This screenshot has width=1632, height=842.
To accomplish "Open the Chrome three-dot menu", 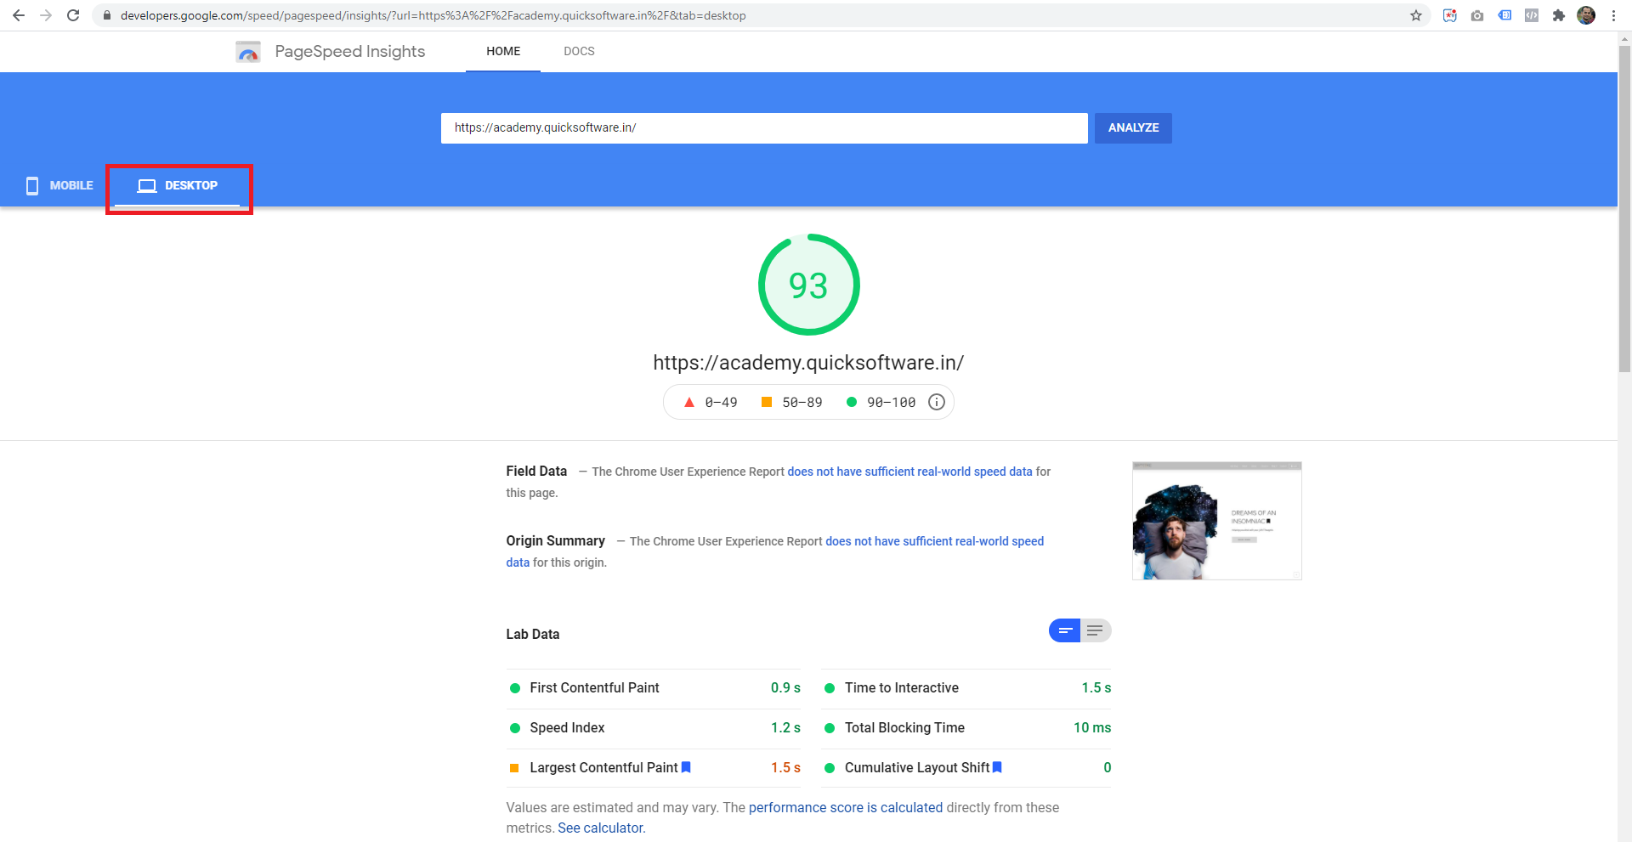I will tap(1613, 15).
